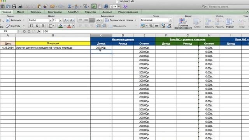Viewport: 249px width, 140px height.
Task: Select cell with 4.26.2014 date
Action: coord(8,47)
